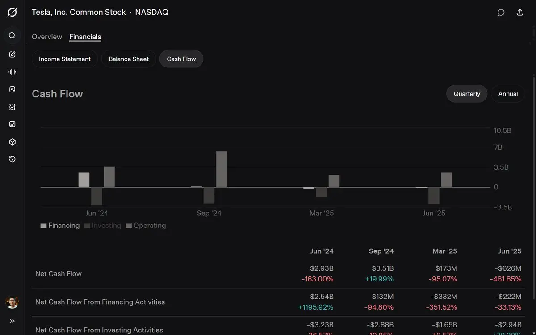Viewport: 536px width, 335px height.
Task: Click the Mar '25 chart axis label
Action: pos(322,213)
